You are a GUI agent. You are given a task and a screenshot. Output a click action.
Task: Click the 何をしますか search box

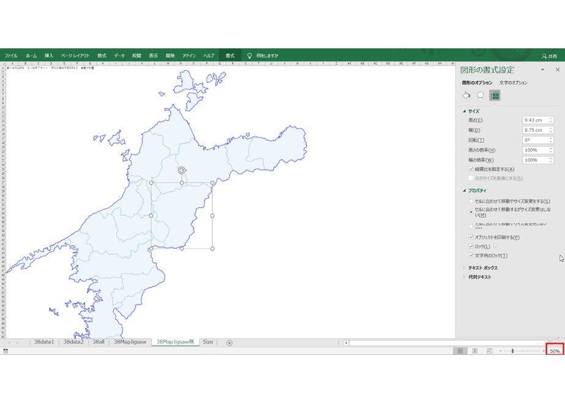tap(267, 56)
